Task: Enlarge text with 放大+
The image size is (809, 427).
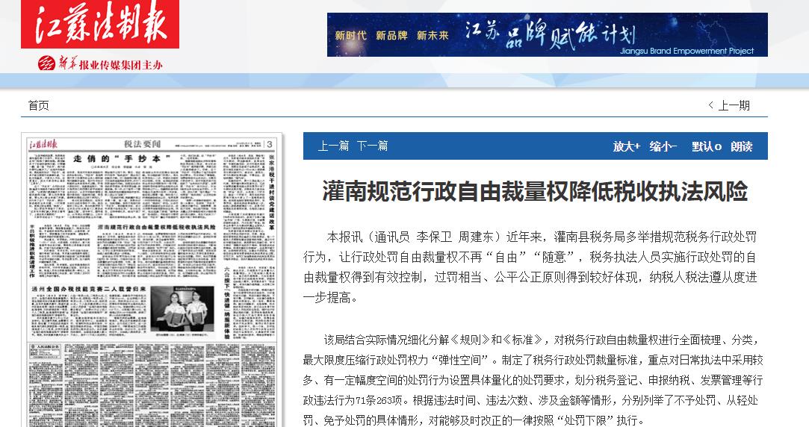Action: pyautogui.click(x=626, y=146)
